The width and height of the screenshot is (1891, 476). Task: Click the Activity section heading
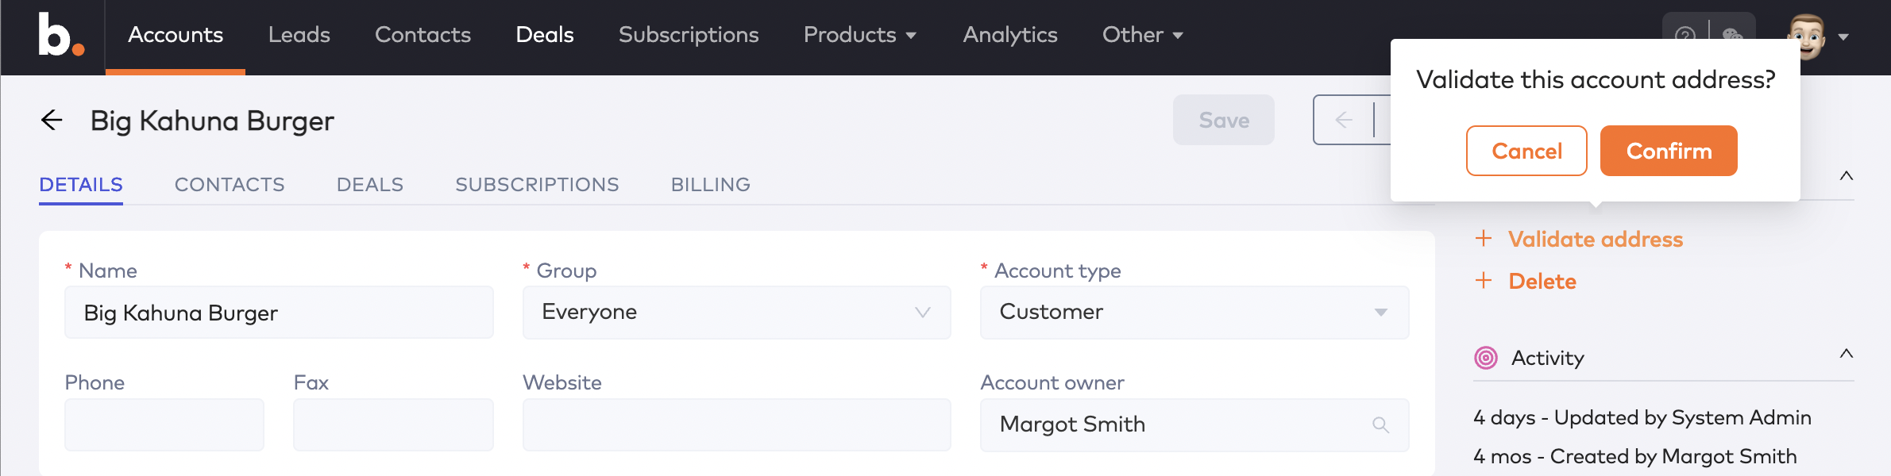point(1547,358)
